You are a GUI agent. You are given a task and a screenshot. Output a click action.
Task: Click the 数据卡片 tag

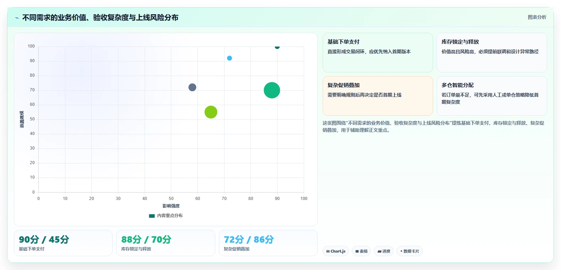coord(409,251)
